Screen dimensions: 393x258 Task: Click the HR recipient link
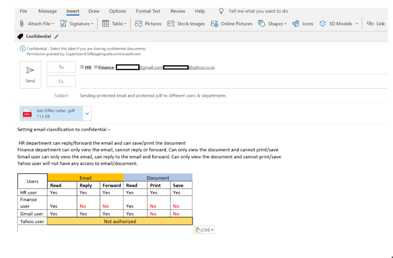coord(88,67)
